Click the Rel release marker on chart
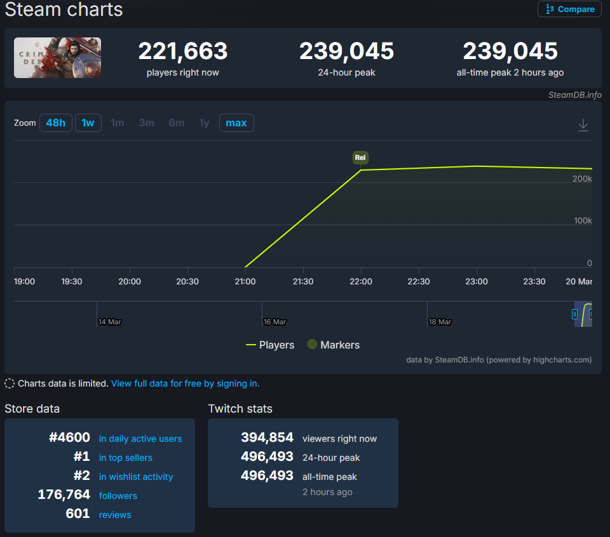This screenshot has width=610, height=537. (360, 157)
